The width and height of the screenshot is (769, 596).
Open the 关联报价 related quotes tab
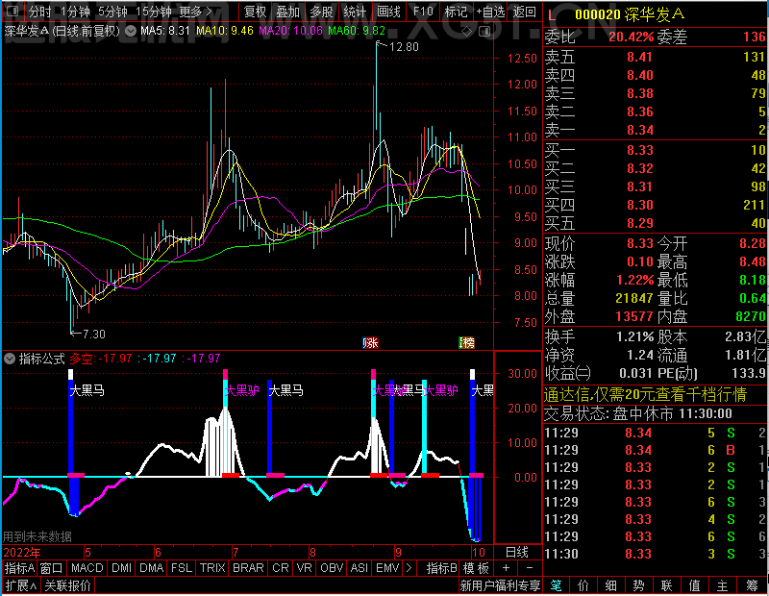click(x=67, y=585)
